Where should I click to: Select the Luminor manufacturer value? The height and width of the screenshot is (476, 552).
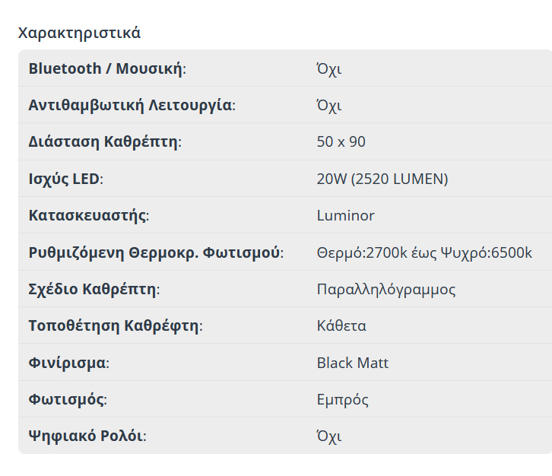point(346,215)
